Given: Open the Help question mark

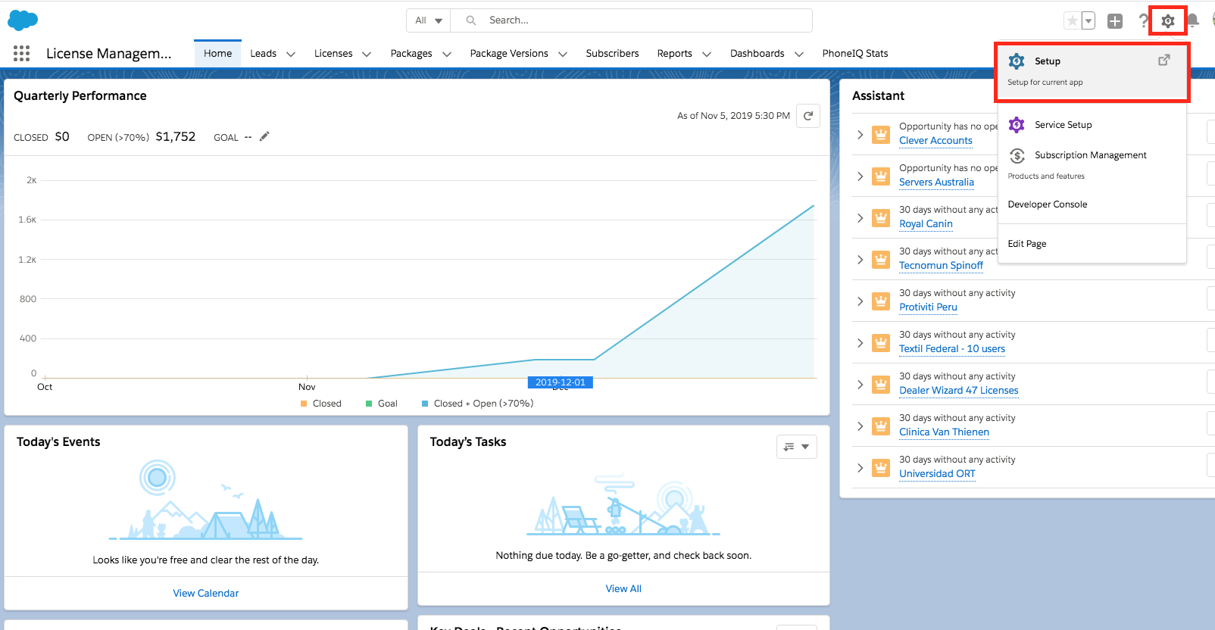Looking at the screenshot, I should click(1144, 21).
